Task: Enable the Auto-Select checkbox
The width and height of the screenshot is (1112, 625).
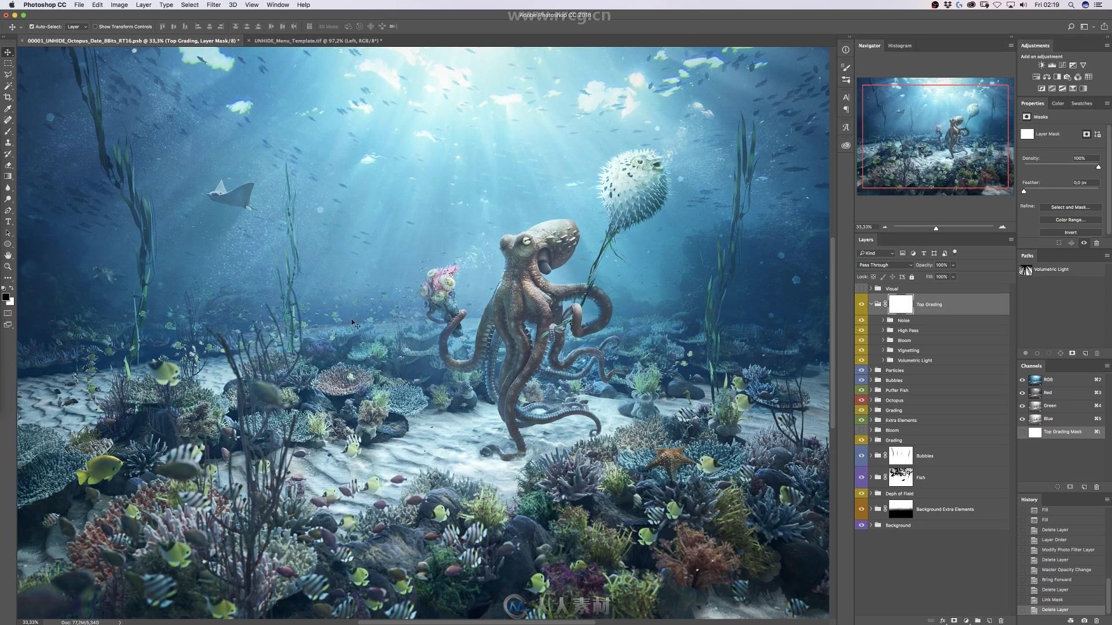Action: (x=31, y=27)
